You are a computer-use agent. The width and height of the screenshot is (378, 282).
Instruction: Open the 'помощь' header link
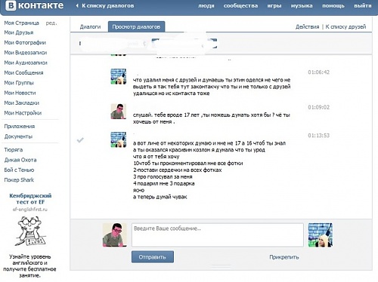click(333, 5)
